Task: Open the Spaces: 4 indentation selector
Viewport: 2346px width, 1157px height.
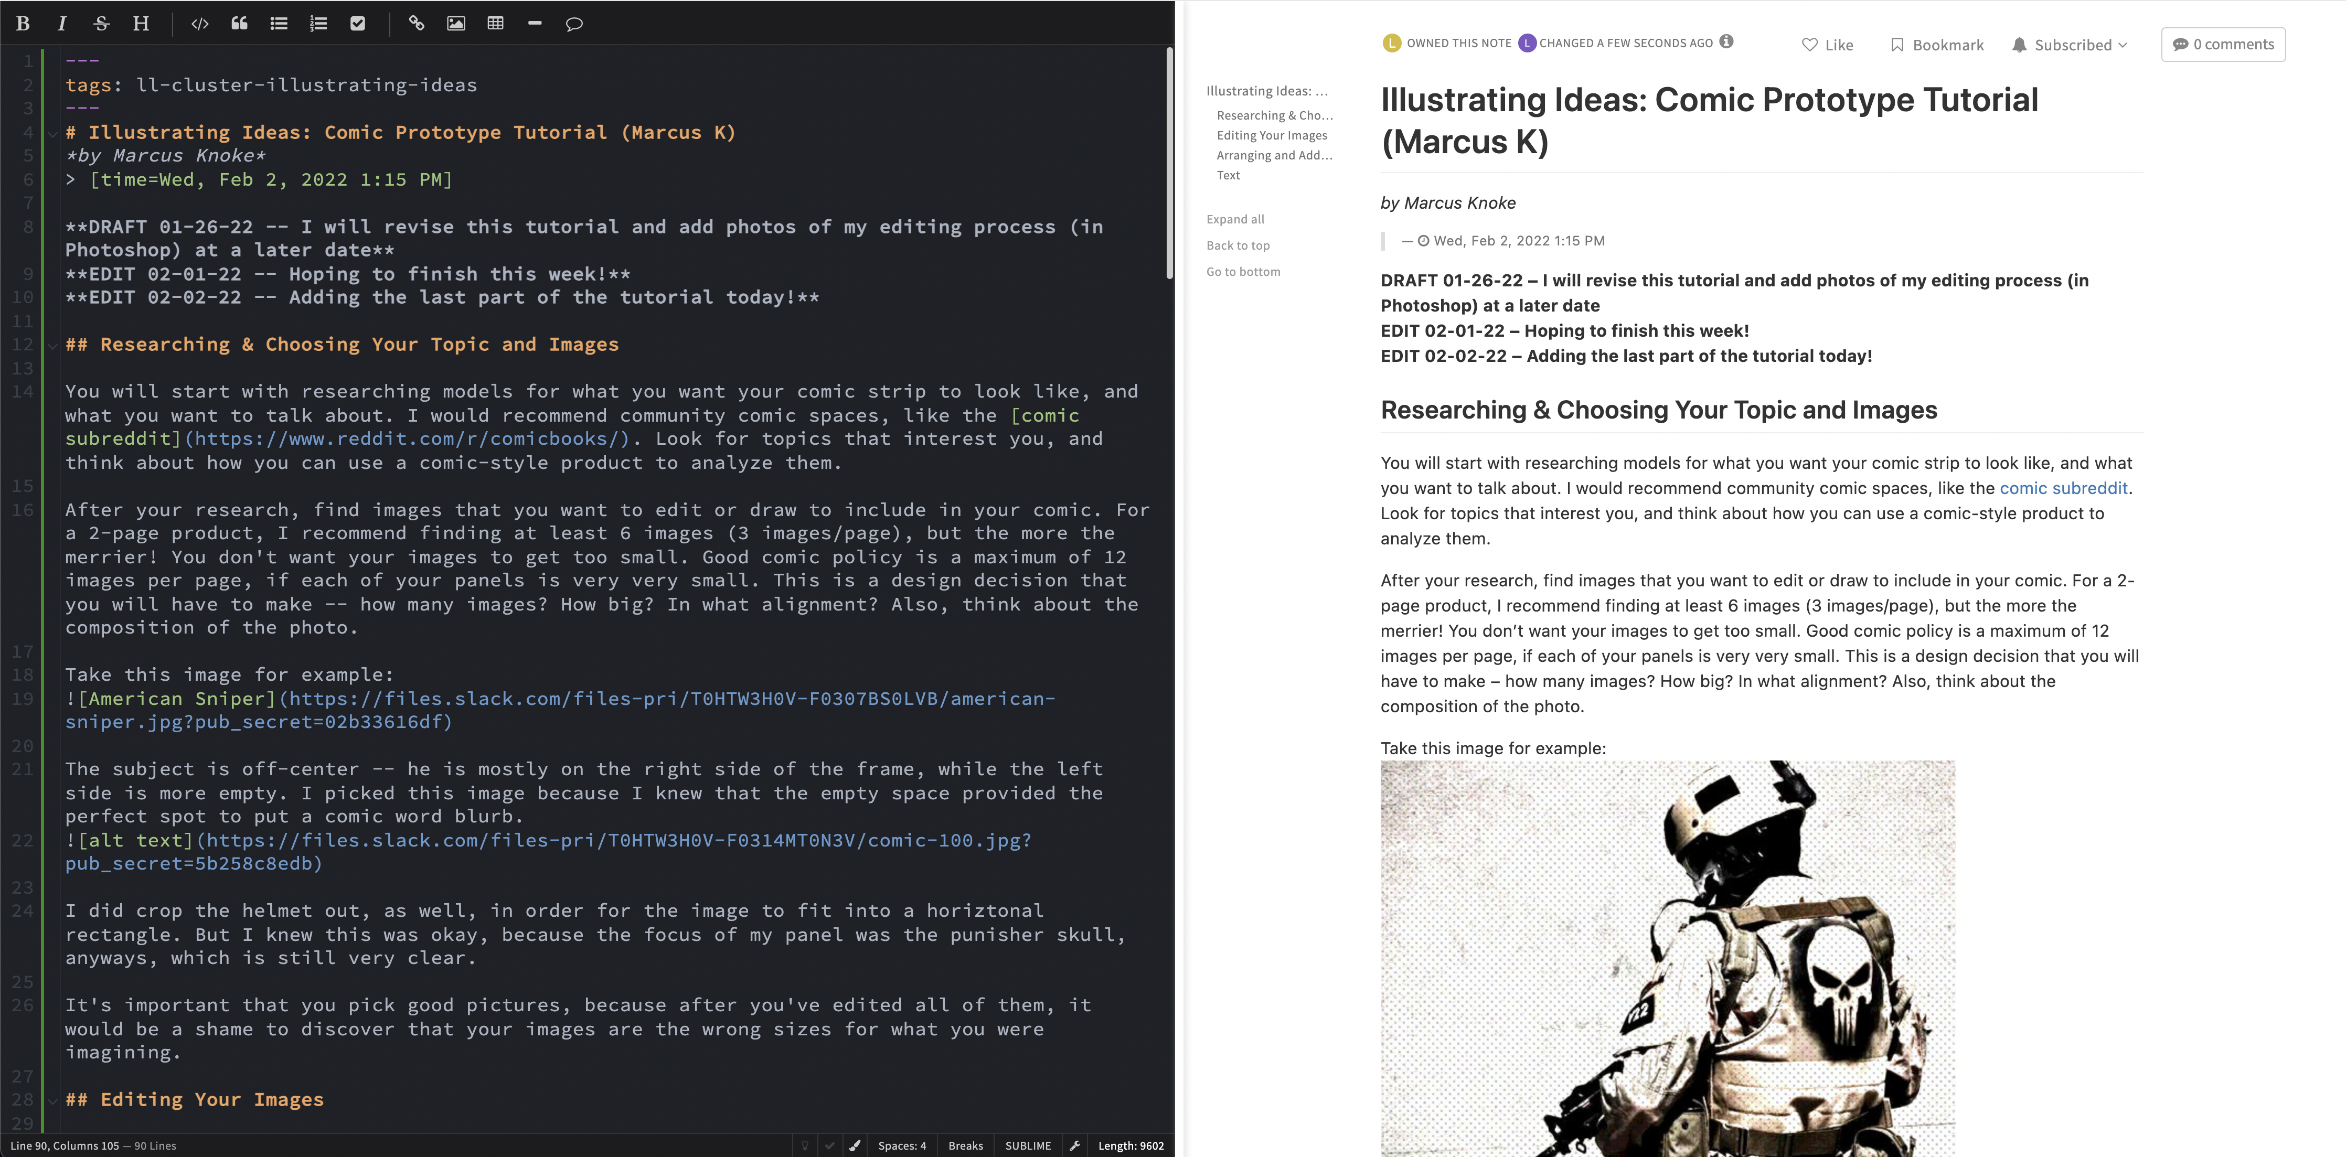Action: (x=902, y=1145)
